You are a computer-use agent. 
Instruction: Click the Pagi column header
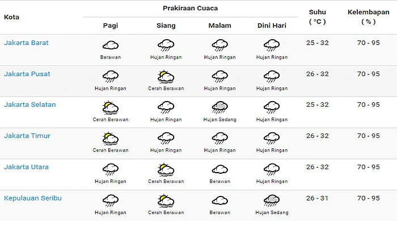(111, 26)
